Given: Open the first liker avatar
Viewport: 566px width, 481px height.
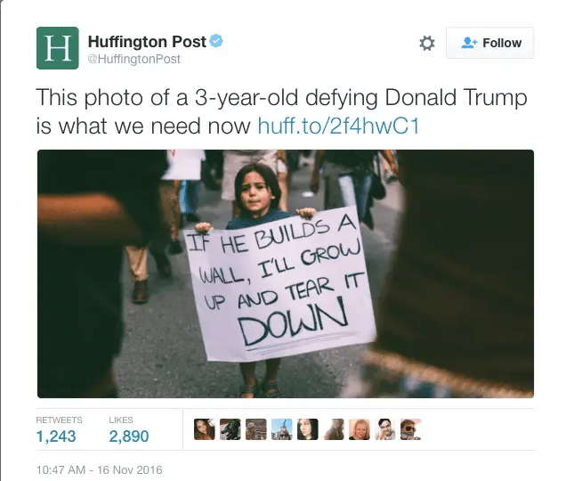Looking at the screenshot, I should [205, 429].
